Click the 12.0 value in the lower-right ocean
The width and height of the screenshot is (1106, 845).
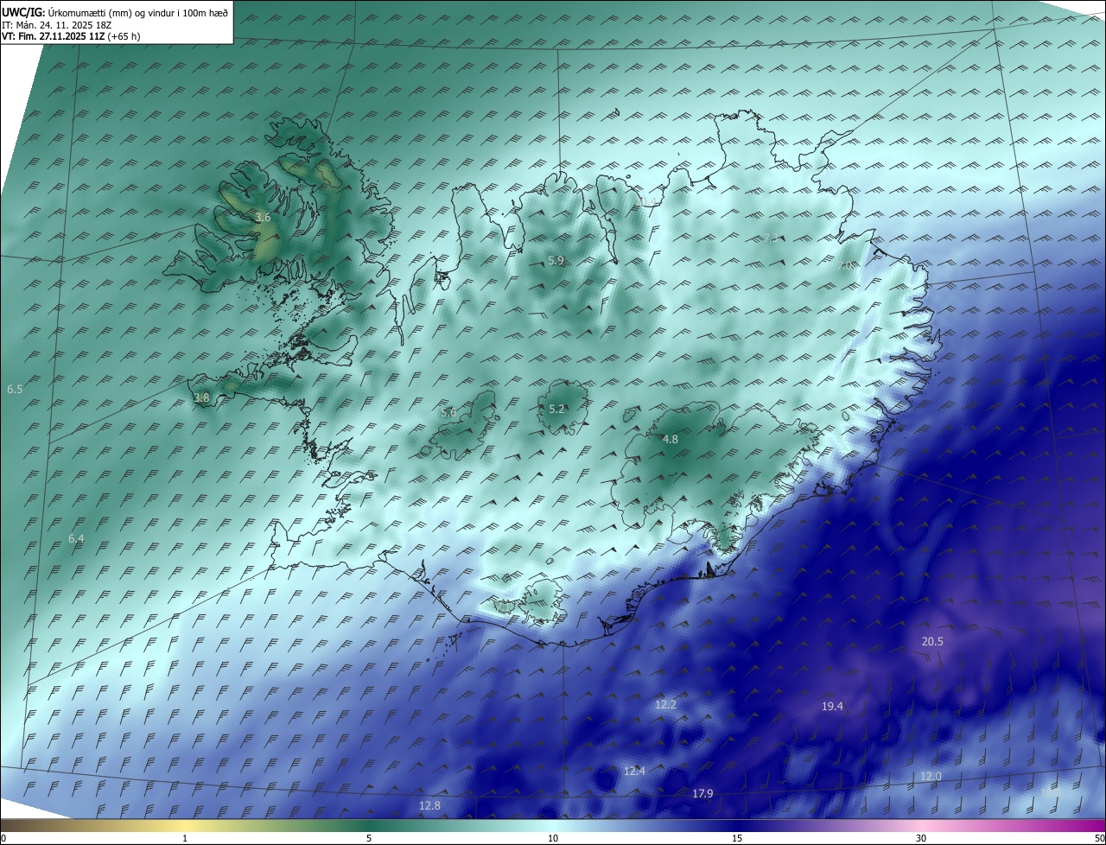(x=931, y=776)
